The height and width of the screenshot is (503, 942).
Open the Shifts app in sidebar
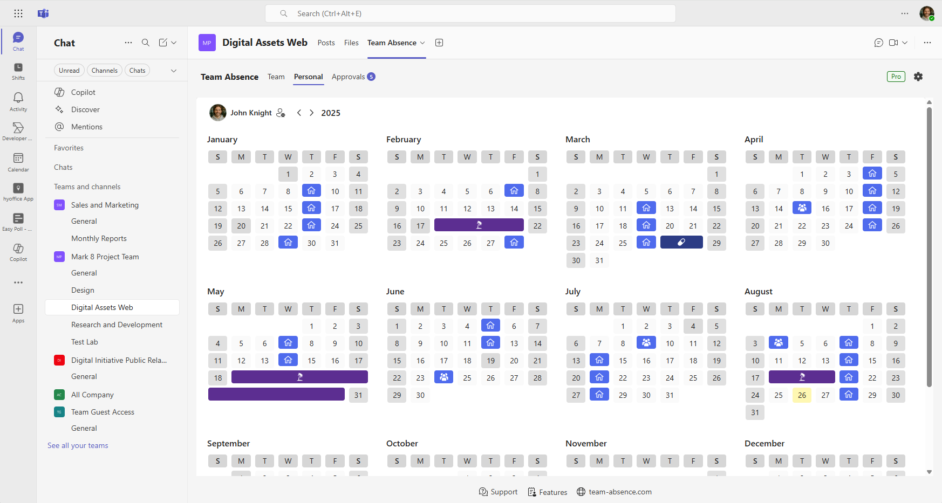click(18, 71)
